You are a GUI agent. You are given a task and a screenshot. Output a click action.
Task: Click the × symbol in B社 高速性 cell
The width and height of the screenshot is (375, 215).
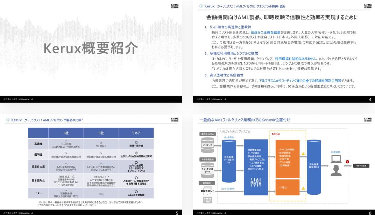101,143
